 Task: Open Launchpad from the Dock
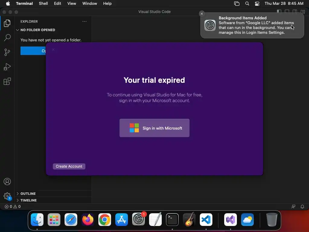tap(54, 219)
